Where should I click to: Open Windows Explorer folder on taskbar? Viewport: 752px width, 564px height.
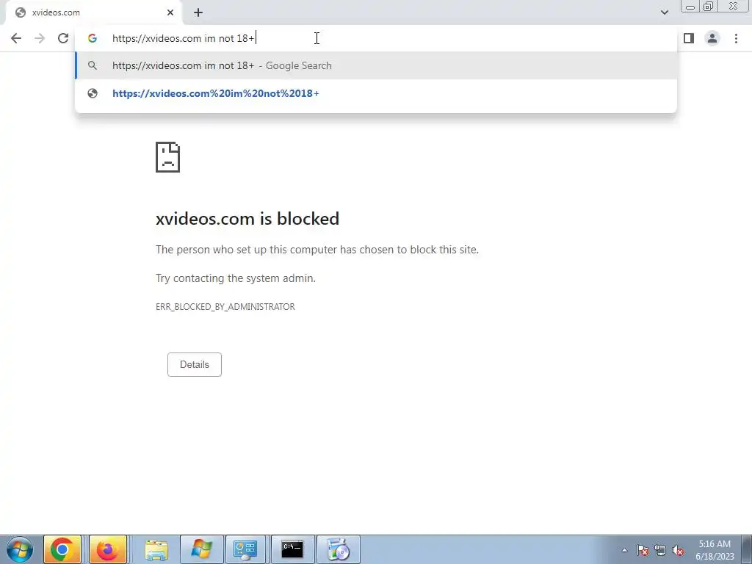pos(156,549)
